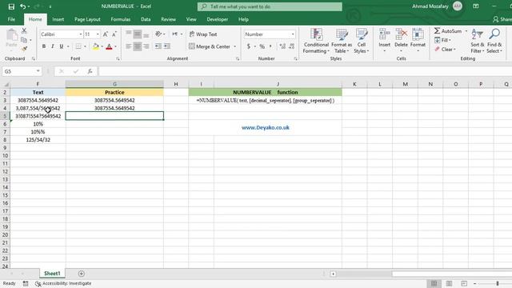512x288 pixels.
Task: Increase font size with large A icon
Action: [106, 34]
